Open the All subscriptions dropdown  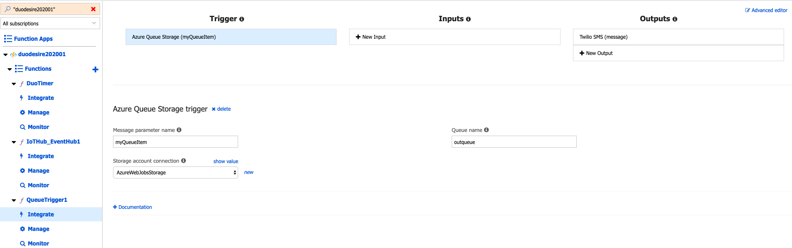[x=50, y=23]
